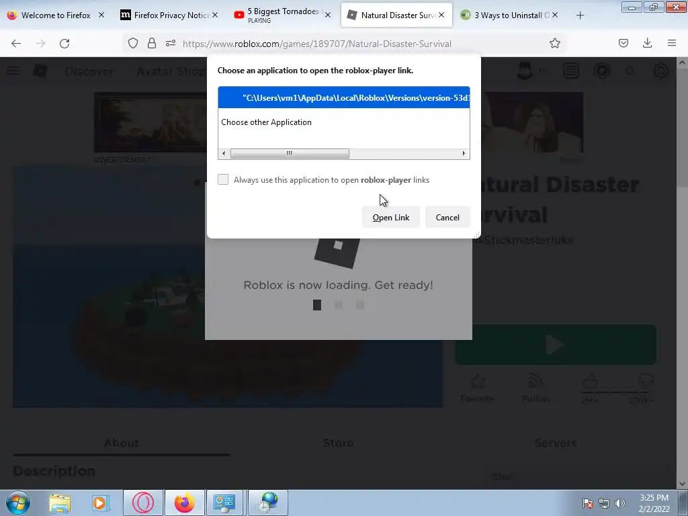Open network status icon in system tray
688x516 pixels.
tap(604, 503)
